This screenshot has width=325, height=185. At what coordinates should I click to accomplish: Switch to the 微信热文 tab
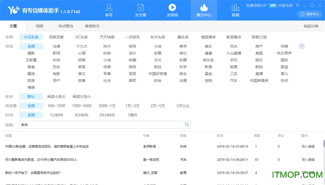point(92,26)
